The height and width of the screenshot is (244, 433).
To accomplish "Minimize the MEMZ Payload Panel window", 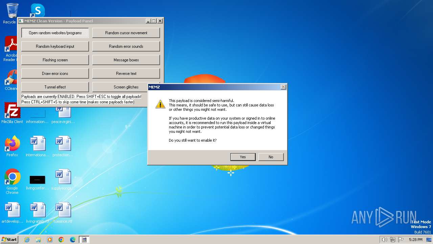I will click(x=148, y=21).
